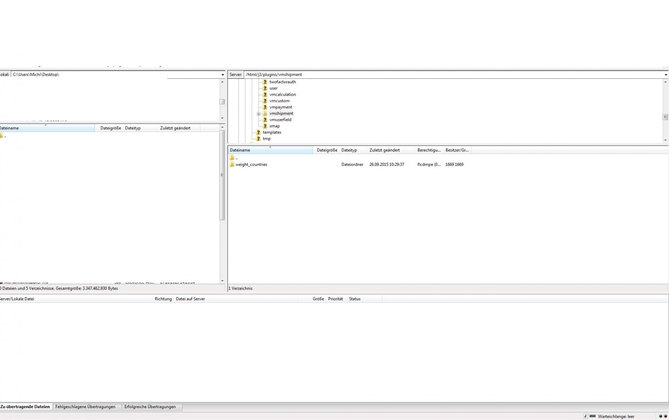Select the Zu übertragende Dateien tab
Screen dimensions: 669x420
tap(25, 407)
